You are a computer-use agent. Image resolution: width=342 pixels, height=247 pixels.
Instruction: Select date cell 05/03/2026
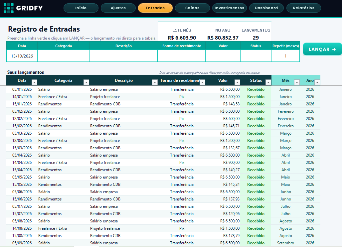point(22,133)
